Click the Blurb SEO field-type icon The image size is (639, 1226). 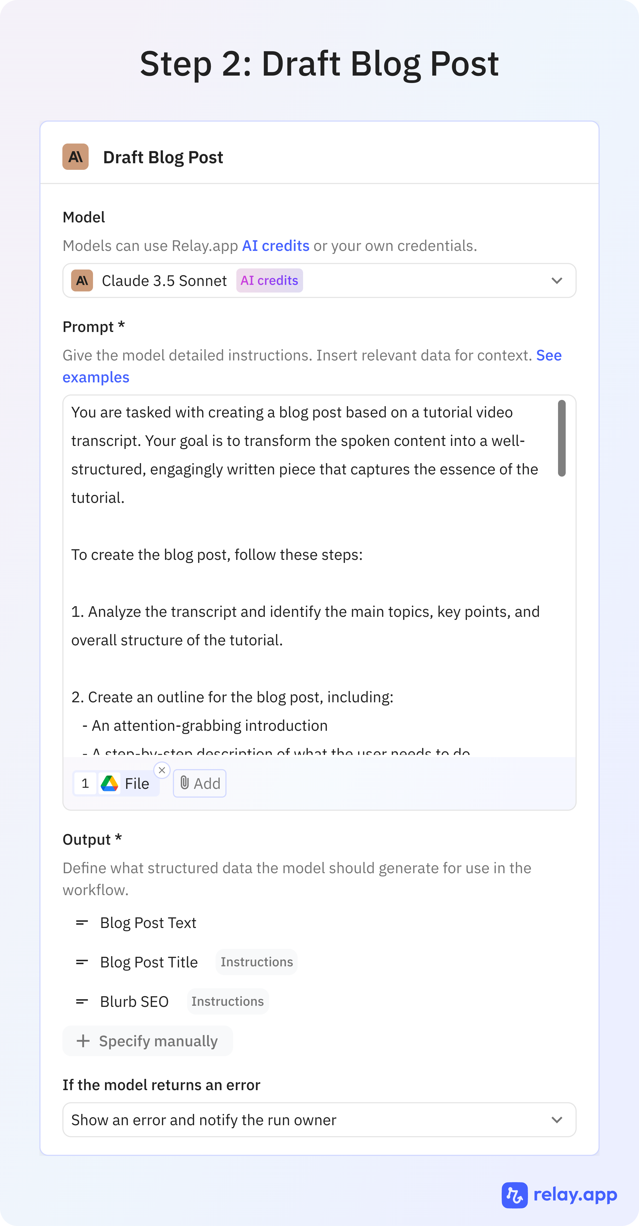click(82, 1001)
